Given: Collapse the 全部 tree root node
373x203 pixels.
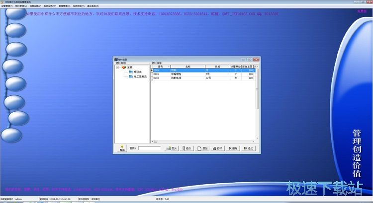Looking at the screenshot, I should (118, 67).
